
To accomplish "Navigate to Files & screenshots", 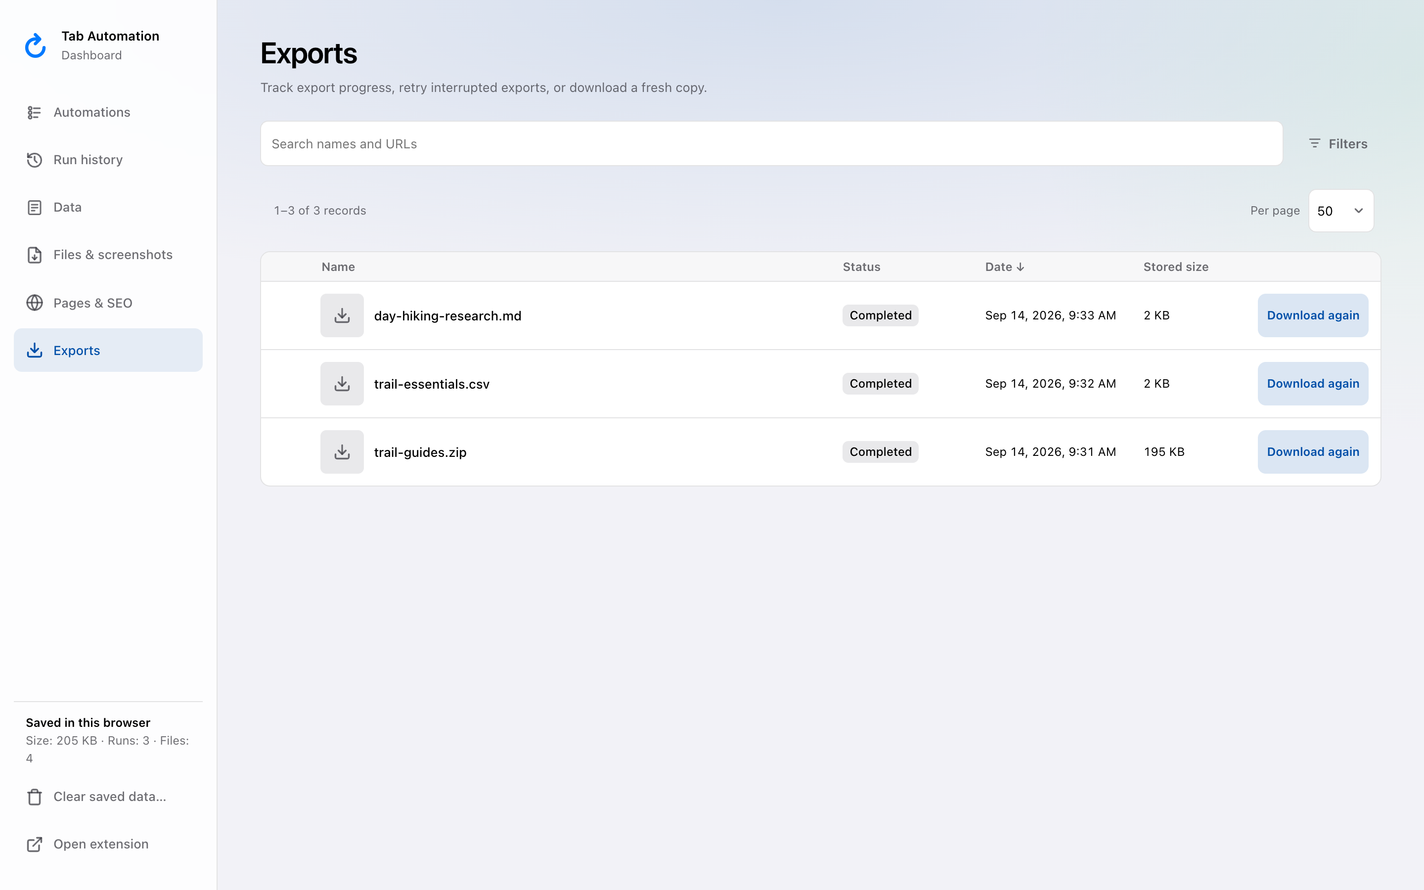I will click(x=108, y=255).
